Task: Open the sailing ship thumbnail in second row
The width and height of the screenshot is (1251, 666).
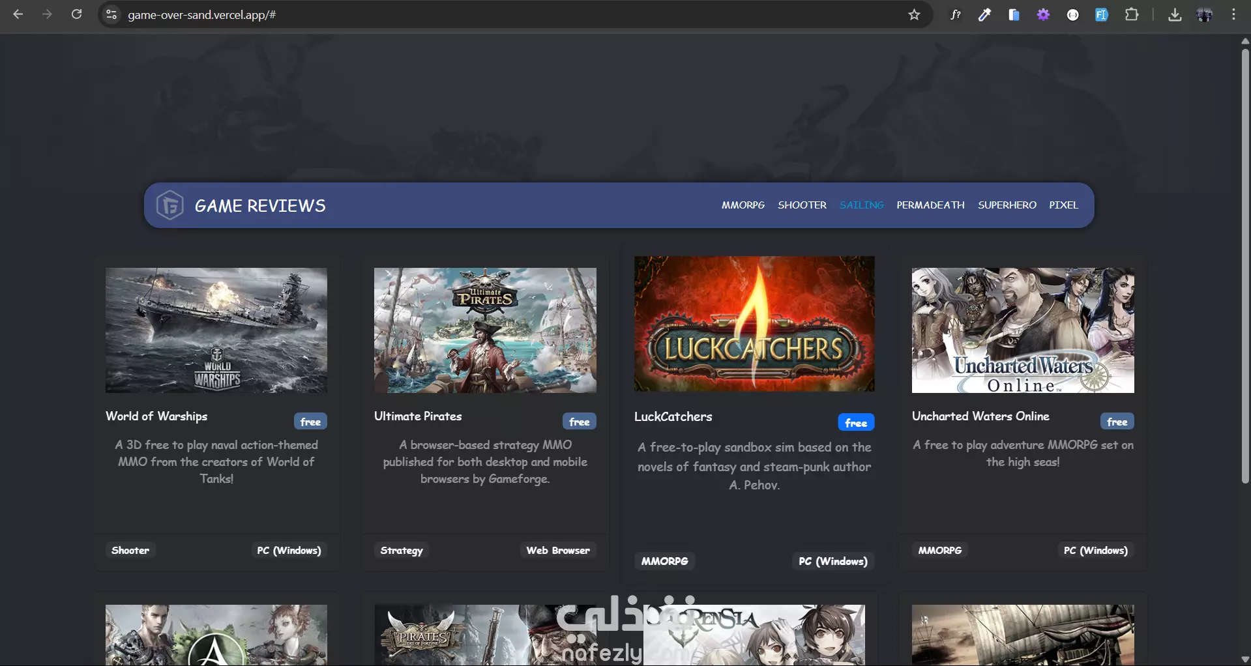Action: pos(1023,635)
